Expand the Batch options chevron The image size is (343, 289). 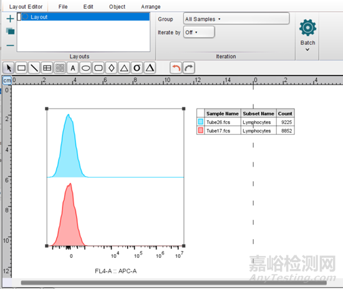pyautogui.click(x=307, y=49)
